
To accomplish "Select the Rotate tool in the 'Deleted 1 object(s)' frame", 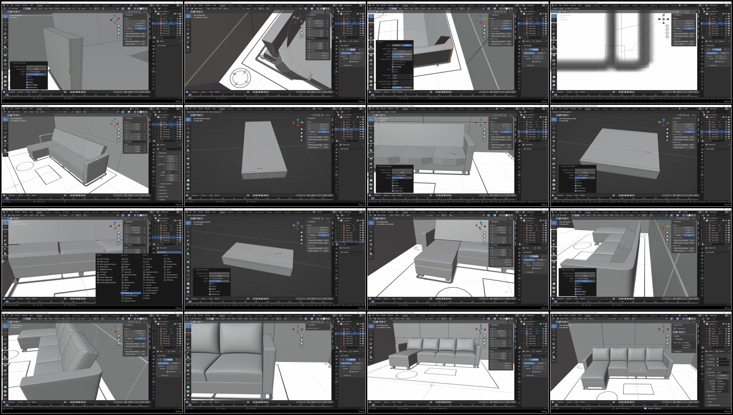I will tap(554, 339).
